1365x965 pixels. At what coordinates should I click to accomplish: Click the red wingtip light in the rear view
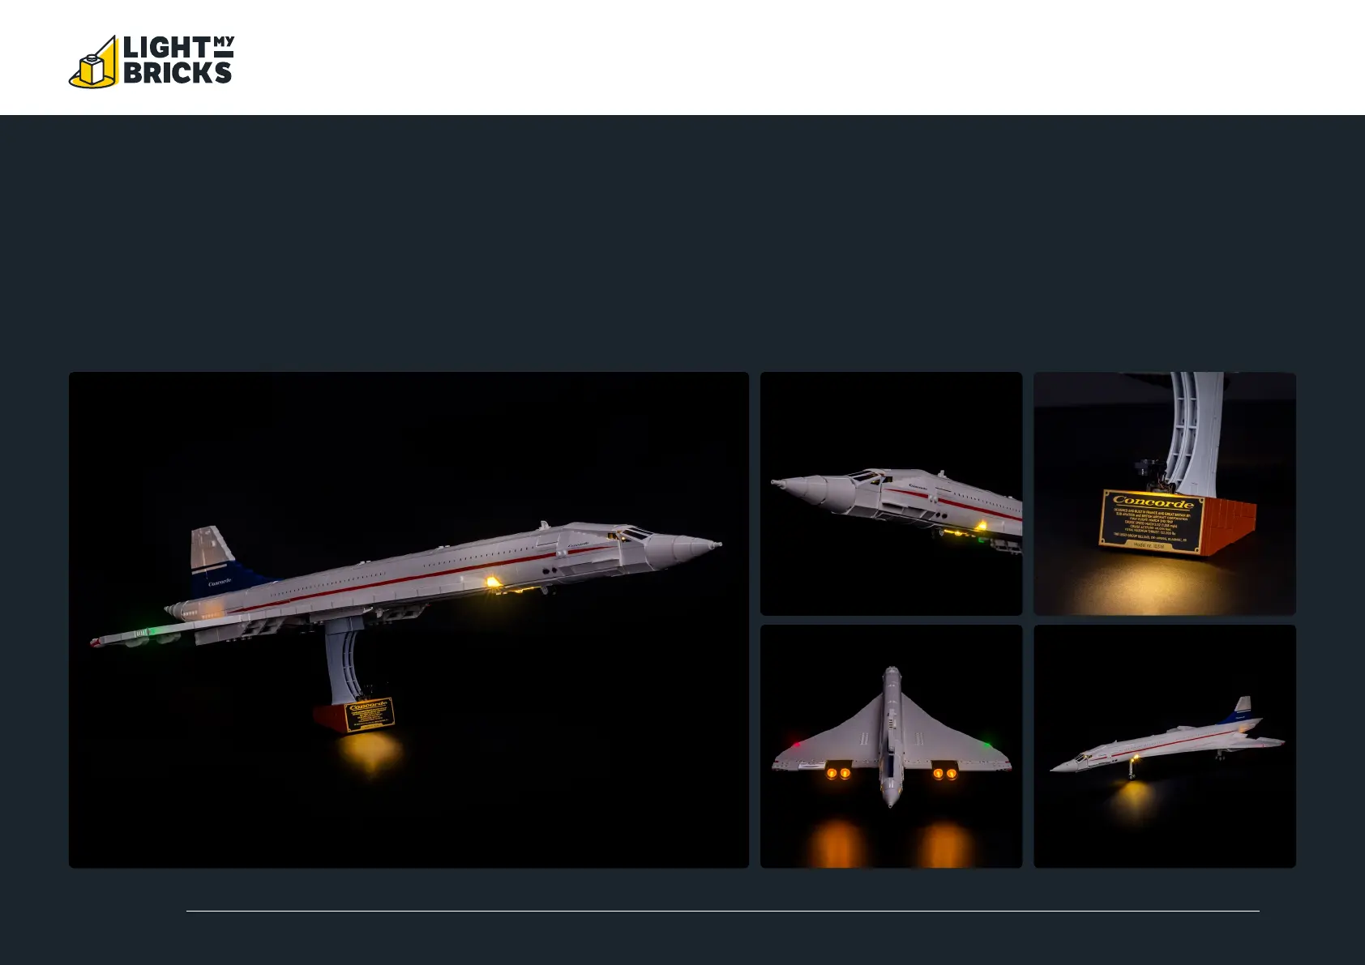pos(796,742)
